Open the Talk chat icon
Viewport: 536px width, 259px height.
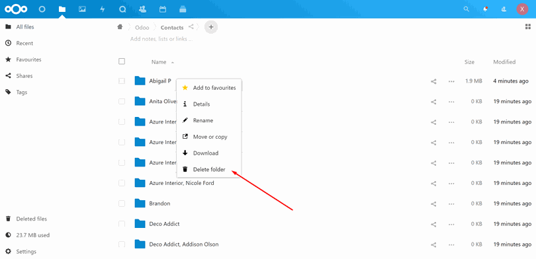click(122, 9)
